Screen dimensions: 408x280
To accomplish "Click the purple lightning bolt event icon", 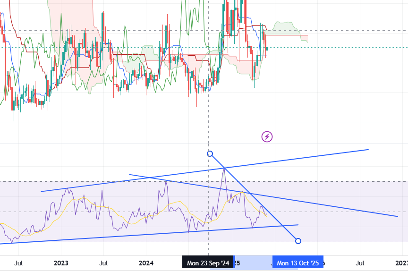I will 267,136.
